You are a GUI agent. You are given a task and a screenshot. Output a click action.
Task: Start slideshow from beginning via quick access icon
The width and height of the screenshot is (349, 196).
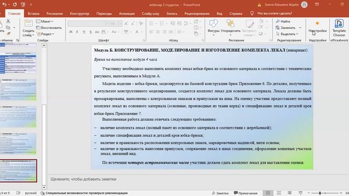(23, 4)
